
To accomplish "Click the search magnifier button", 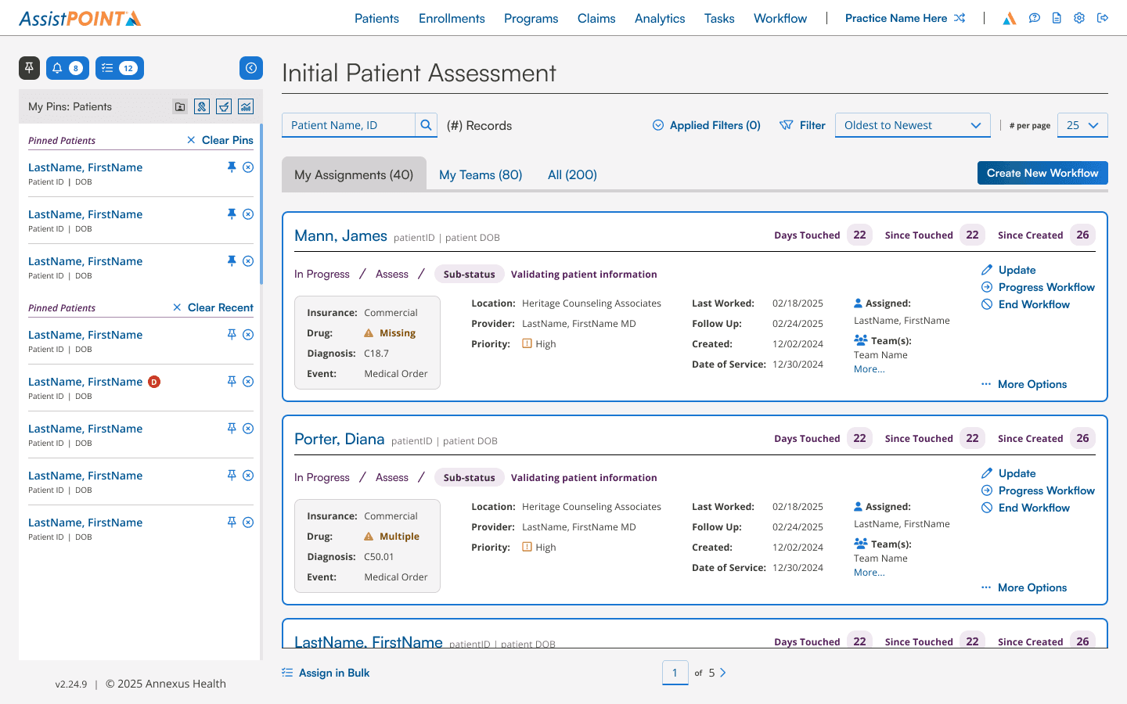I will [426, 125].
